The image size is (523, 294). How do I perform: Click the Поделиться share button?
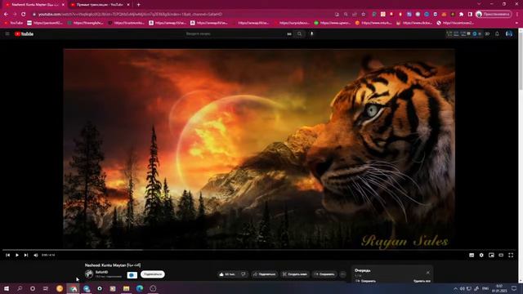tap(265, 274)
